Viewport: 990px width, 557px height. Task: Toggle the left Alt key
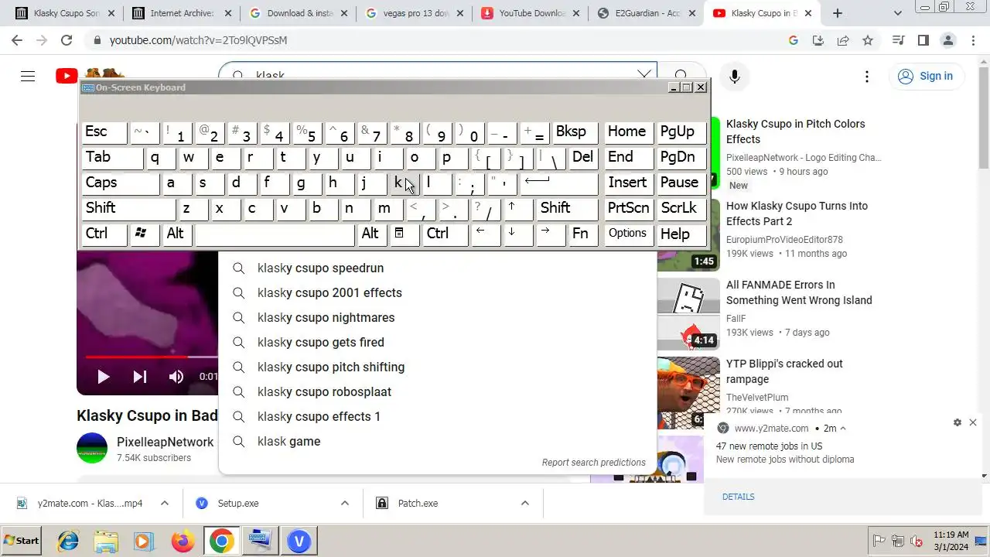[177, 234]
